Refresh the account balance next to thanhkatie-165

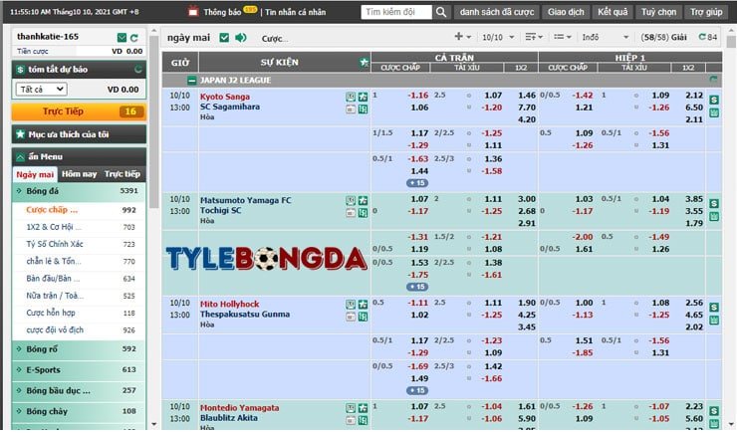pos(135,36)
